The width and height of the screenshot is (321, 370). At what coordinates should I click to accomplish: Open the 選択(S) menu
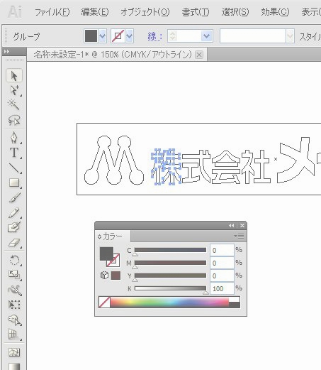(x=235, y=12)
